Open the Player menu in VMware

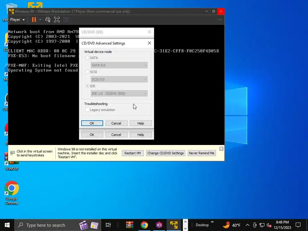17,20
